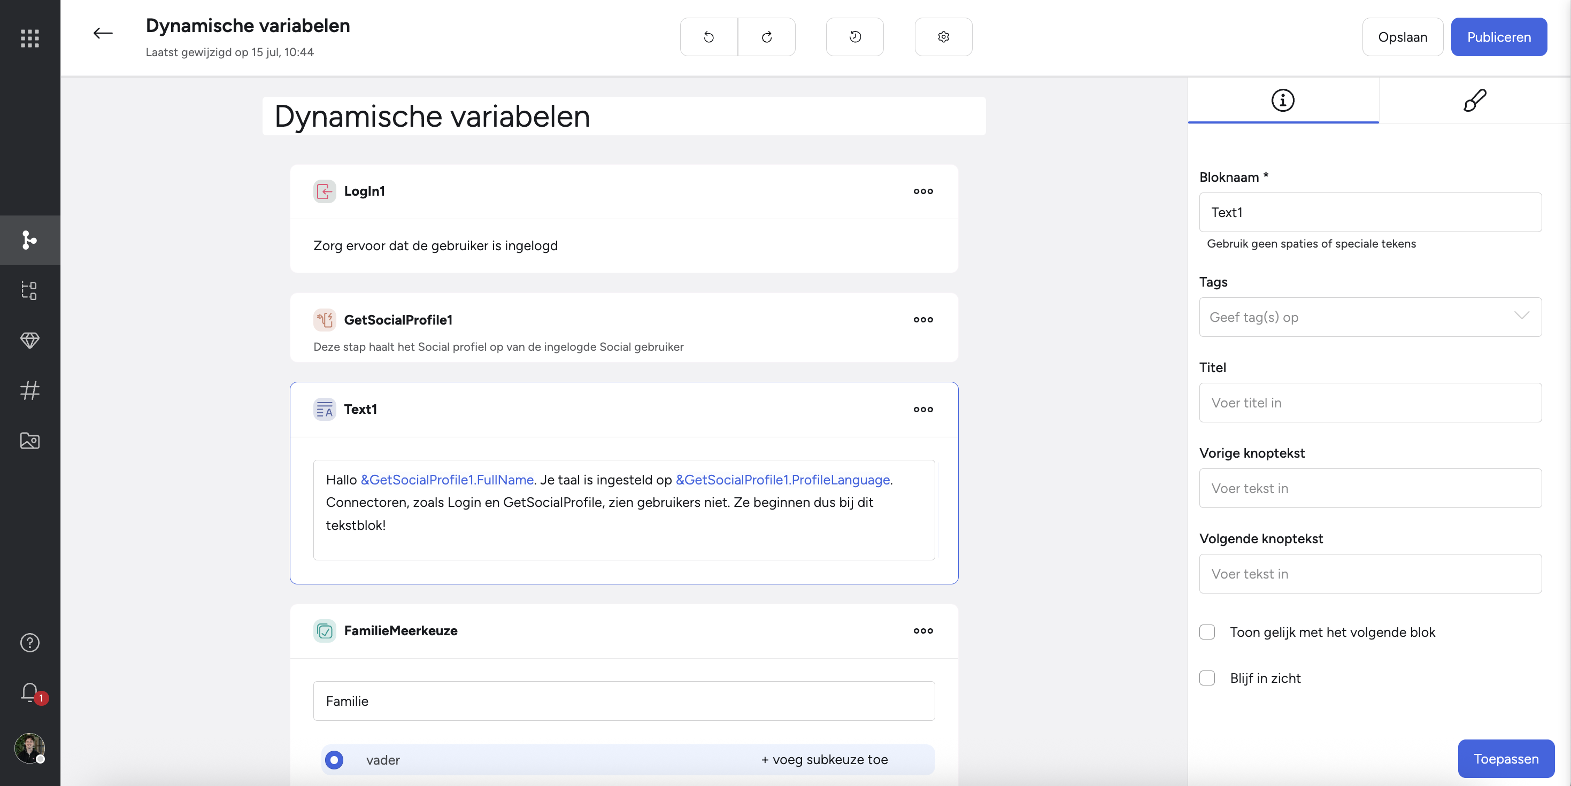Enable Toon gelijk met het volgende blok

tap(1207, 631)
